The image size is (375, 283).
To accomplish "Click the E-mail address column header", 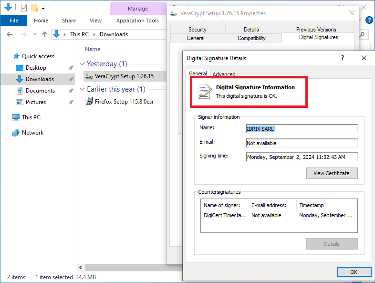I will (272, 205).
